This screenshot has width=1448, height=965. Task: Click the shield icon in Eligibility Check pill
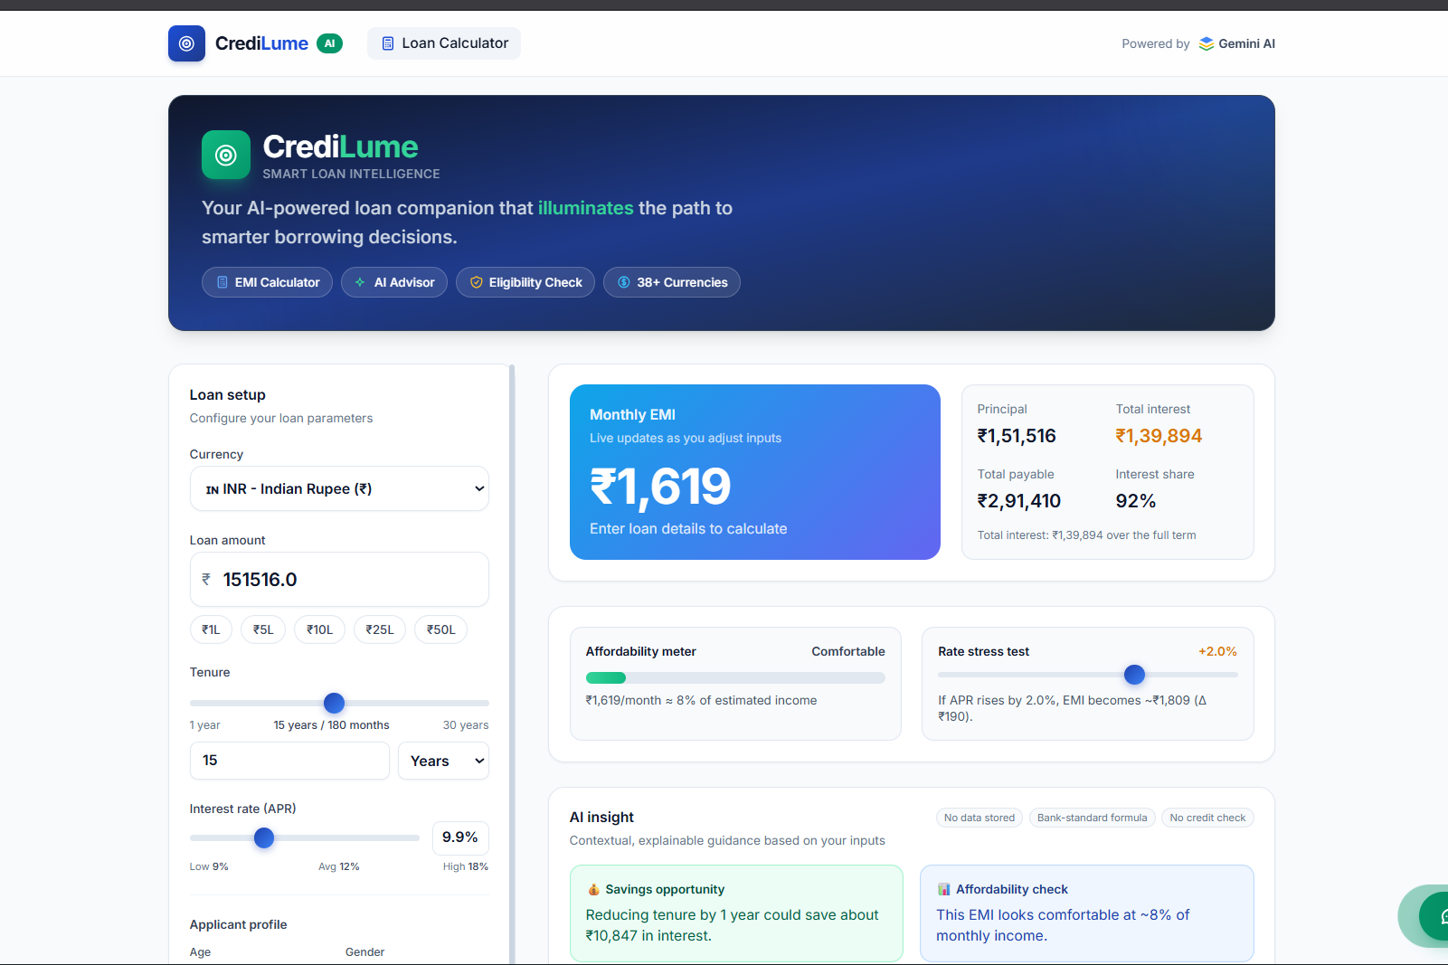pyautogui.click(x=477, y=282)
